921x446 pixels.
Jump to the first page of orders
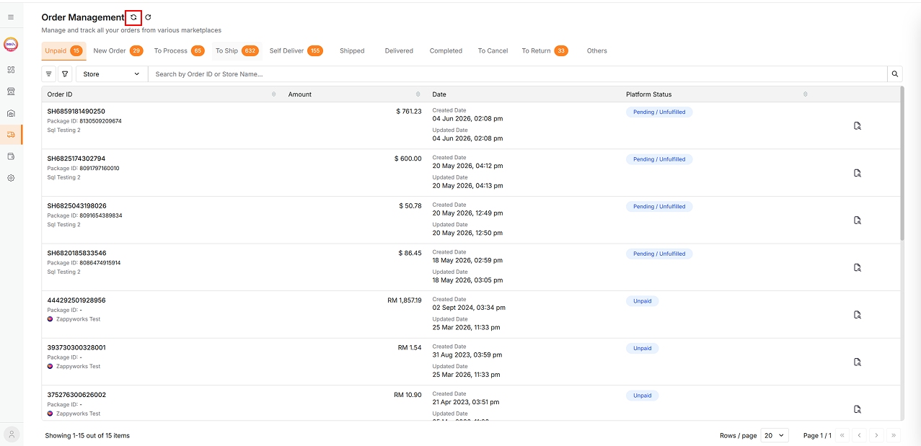[842, 435]
